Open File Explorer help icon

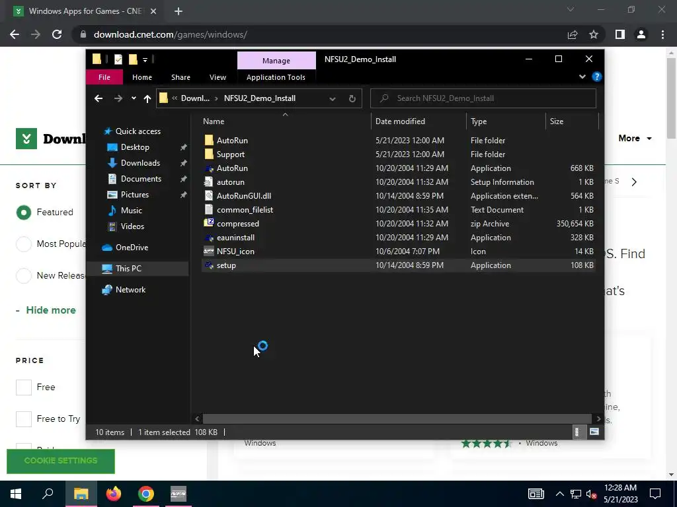point(597,77)
